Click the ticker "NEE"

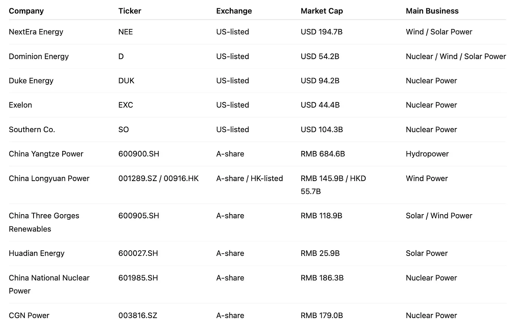(x=126, y=32)
